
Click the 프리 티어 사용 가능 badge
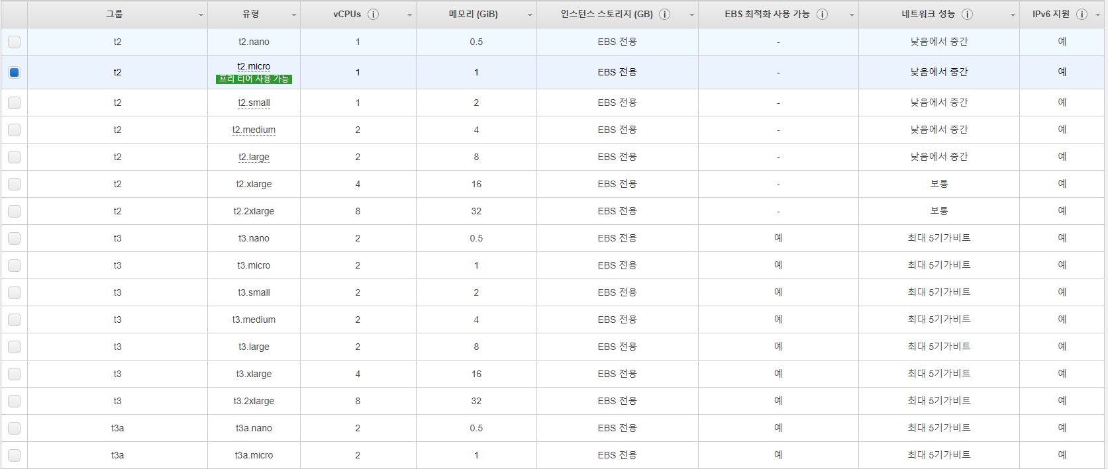[x=254, y=79]
